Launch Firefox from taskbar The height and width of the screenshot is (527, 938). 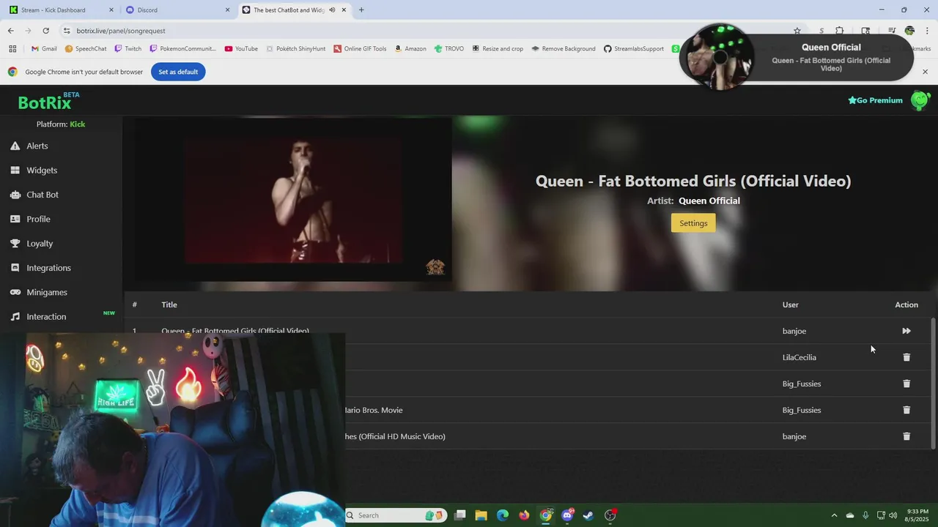click(x=524, y=515)
